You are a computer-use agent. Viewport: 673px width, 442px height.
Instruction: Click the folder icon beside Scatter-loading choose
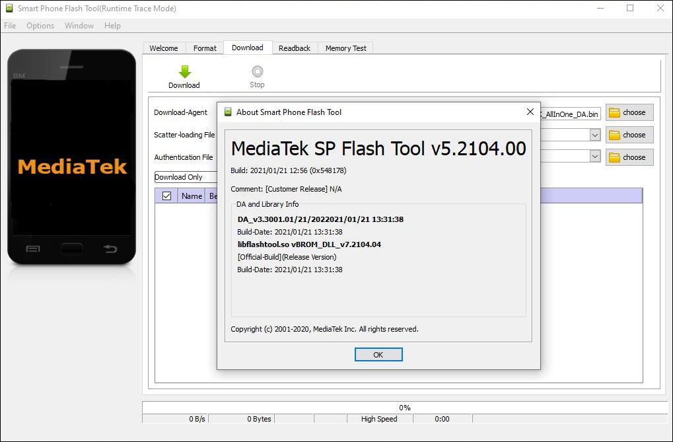point(615,135)
